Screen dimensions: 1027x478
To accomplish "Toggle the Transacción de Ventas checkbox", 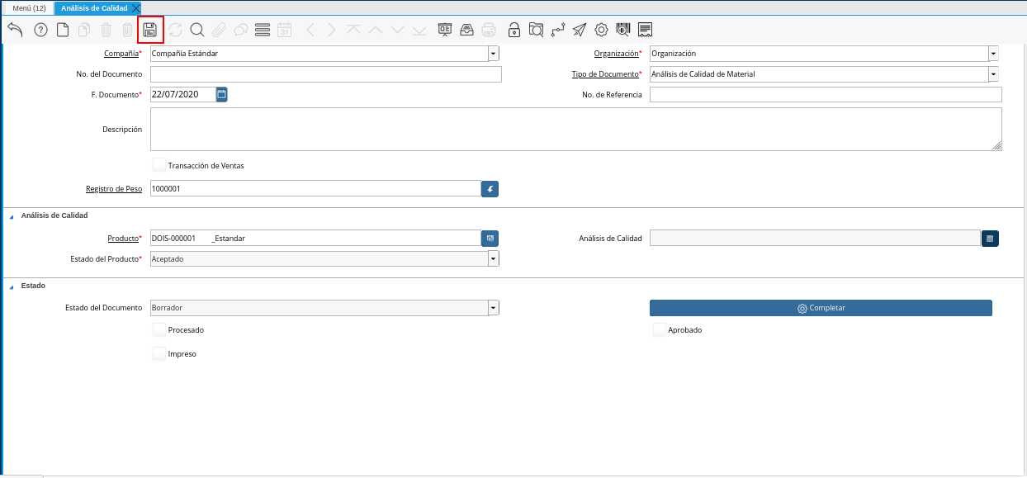I will (x=159, y=165).
